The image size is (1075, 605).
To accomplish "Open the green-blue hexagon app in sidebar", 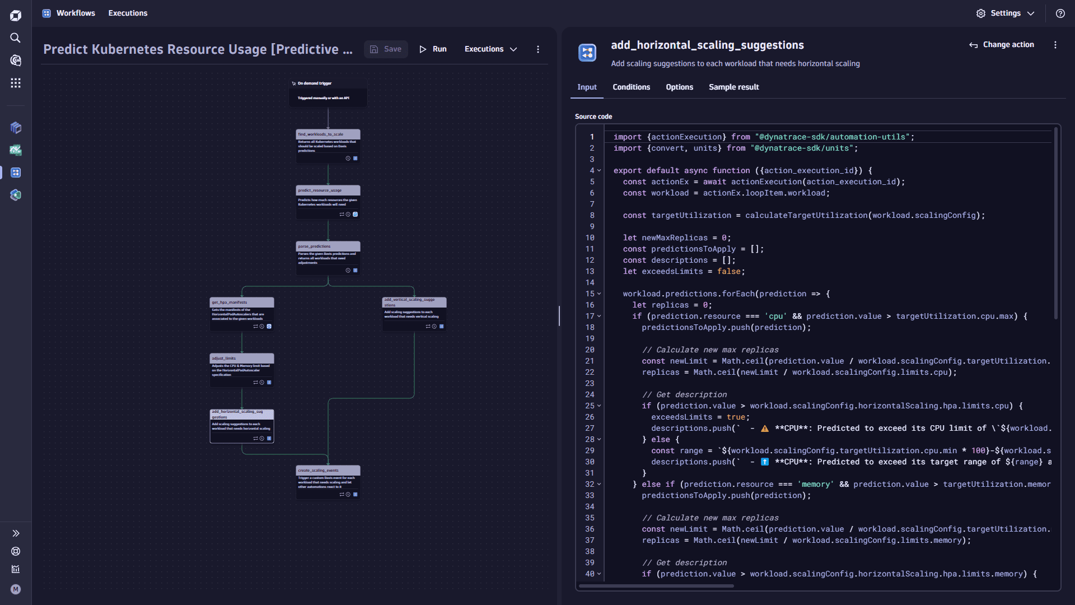I will (16, 195).
